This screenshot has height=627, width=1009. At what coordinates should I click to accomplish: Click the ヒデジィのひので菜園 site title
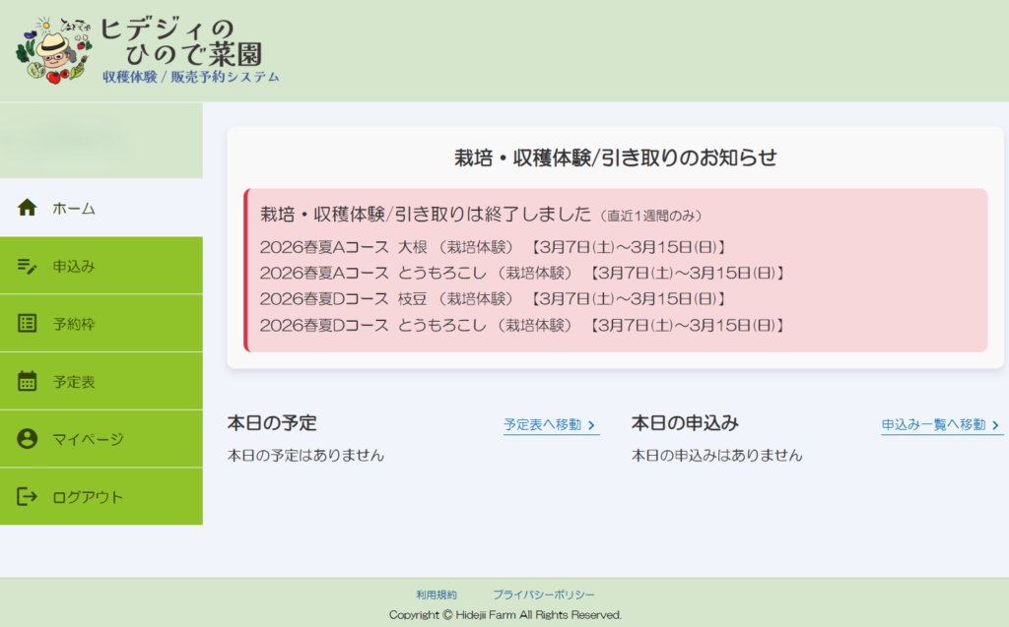[x=182, y=41]
